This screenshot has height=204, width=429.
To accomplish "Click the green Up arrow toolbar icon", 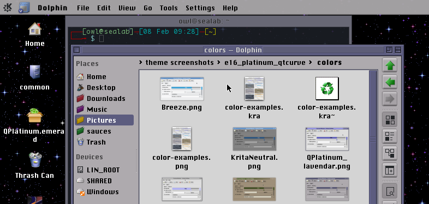I will coord(390,65).
